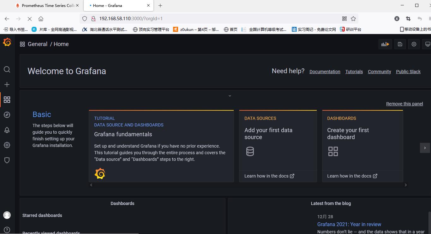Open the Create plus menu in the sidebar

click(7, 85)
